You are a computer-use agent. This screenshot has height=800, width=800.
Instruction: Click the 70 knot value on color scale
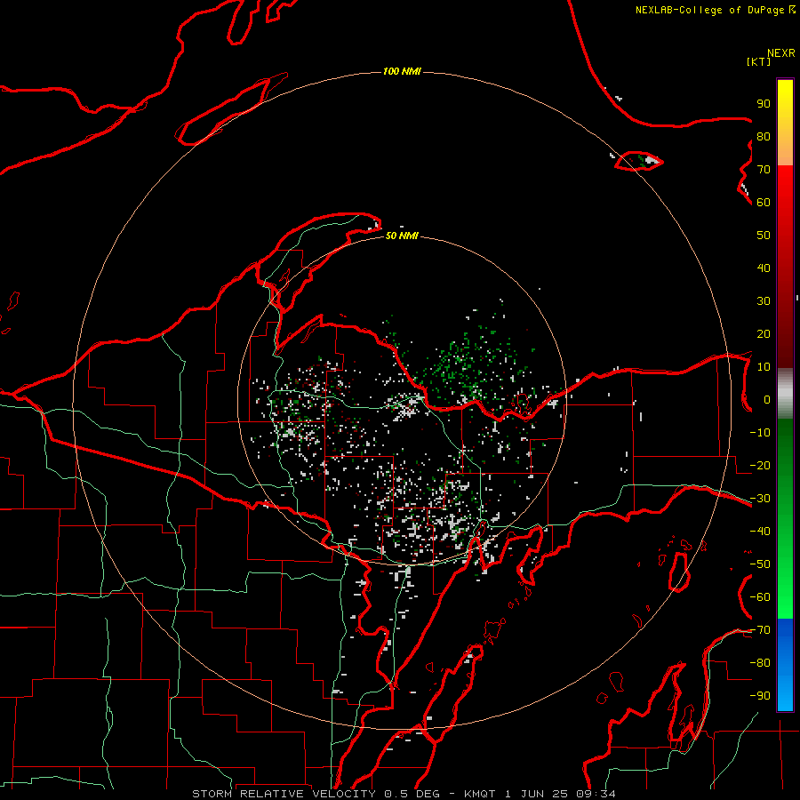[764, 170]
